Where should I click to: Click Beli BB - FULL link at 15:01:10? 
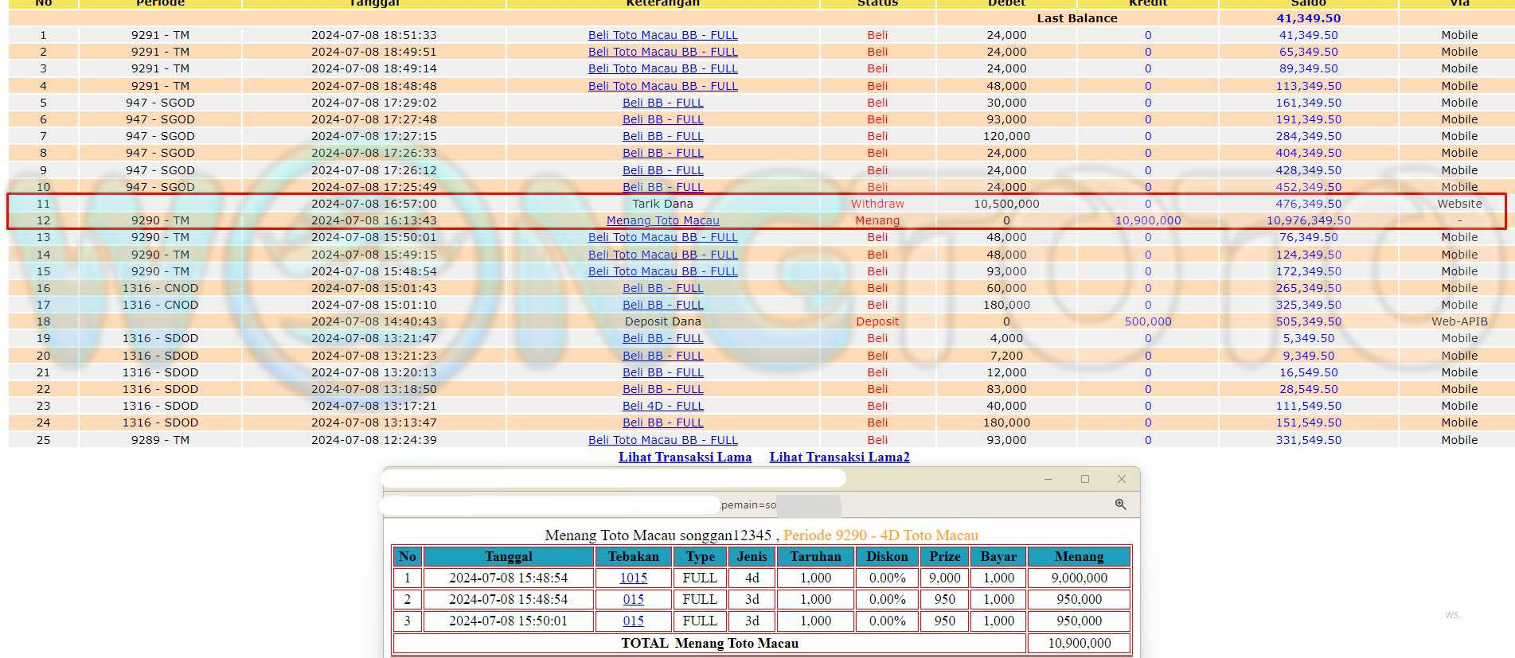pos(662,305)
